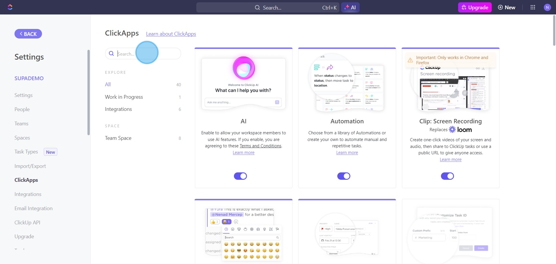
Task: Click the New button in the top bar
Action: point(507,8)
